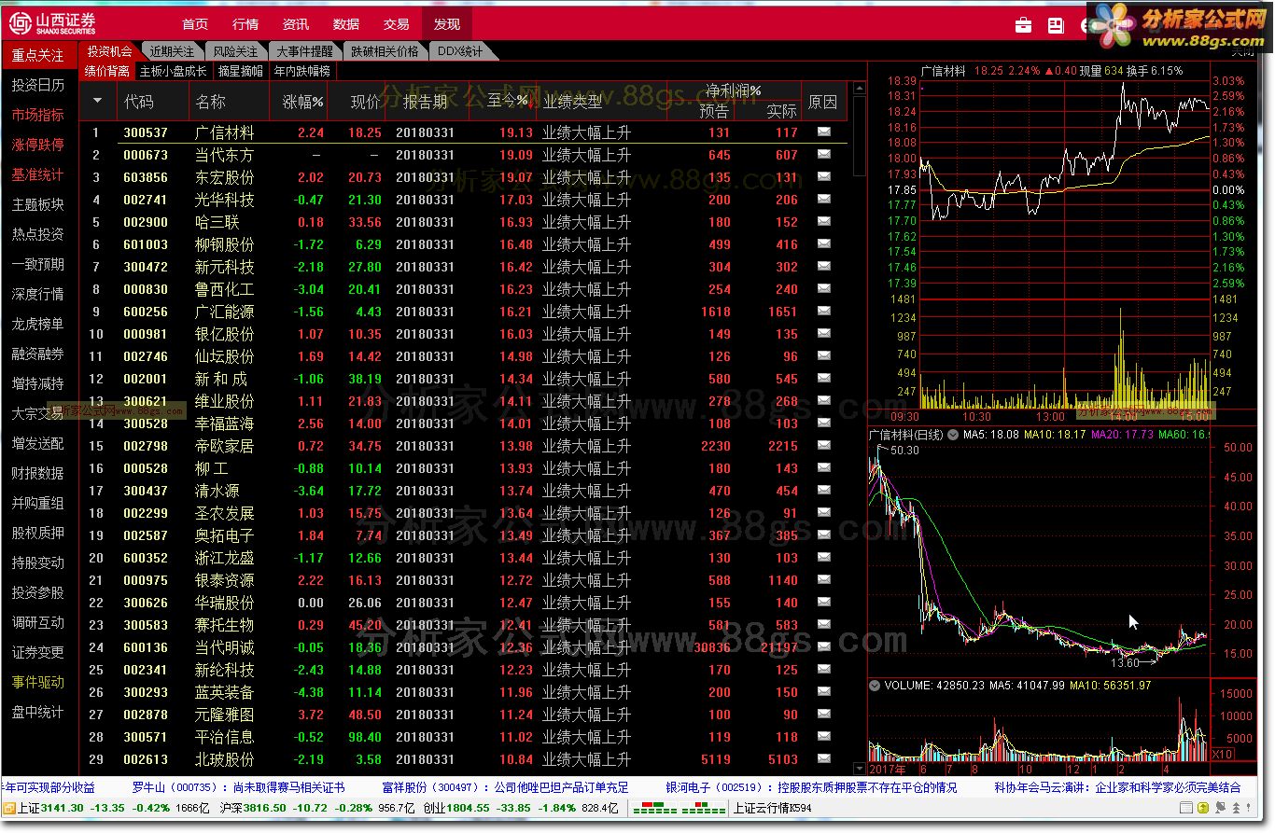The height and width of the screenshot is (833, 1275).
Task: Open 涨停跌停 in the sidebar
Action: pyautogui.click(x=38, y=146)
